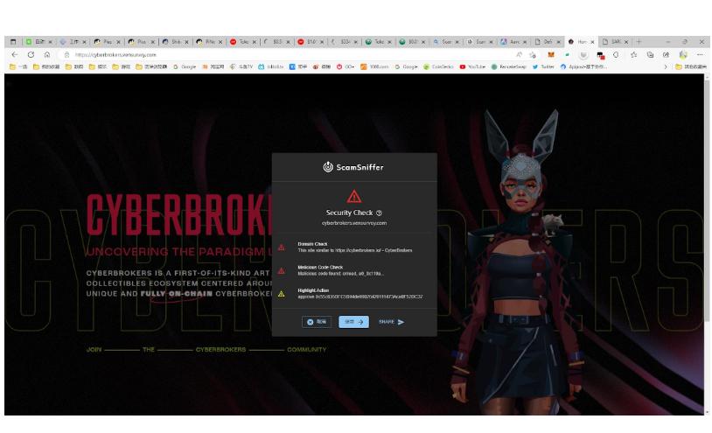712x433 pixels.
Task: Click the help icon beside Security Check
Action: (x=379, y=213)
